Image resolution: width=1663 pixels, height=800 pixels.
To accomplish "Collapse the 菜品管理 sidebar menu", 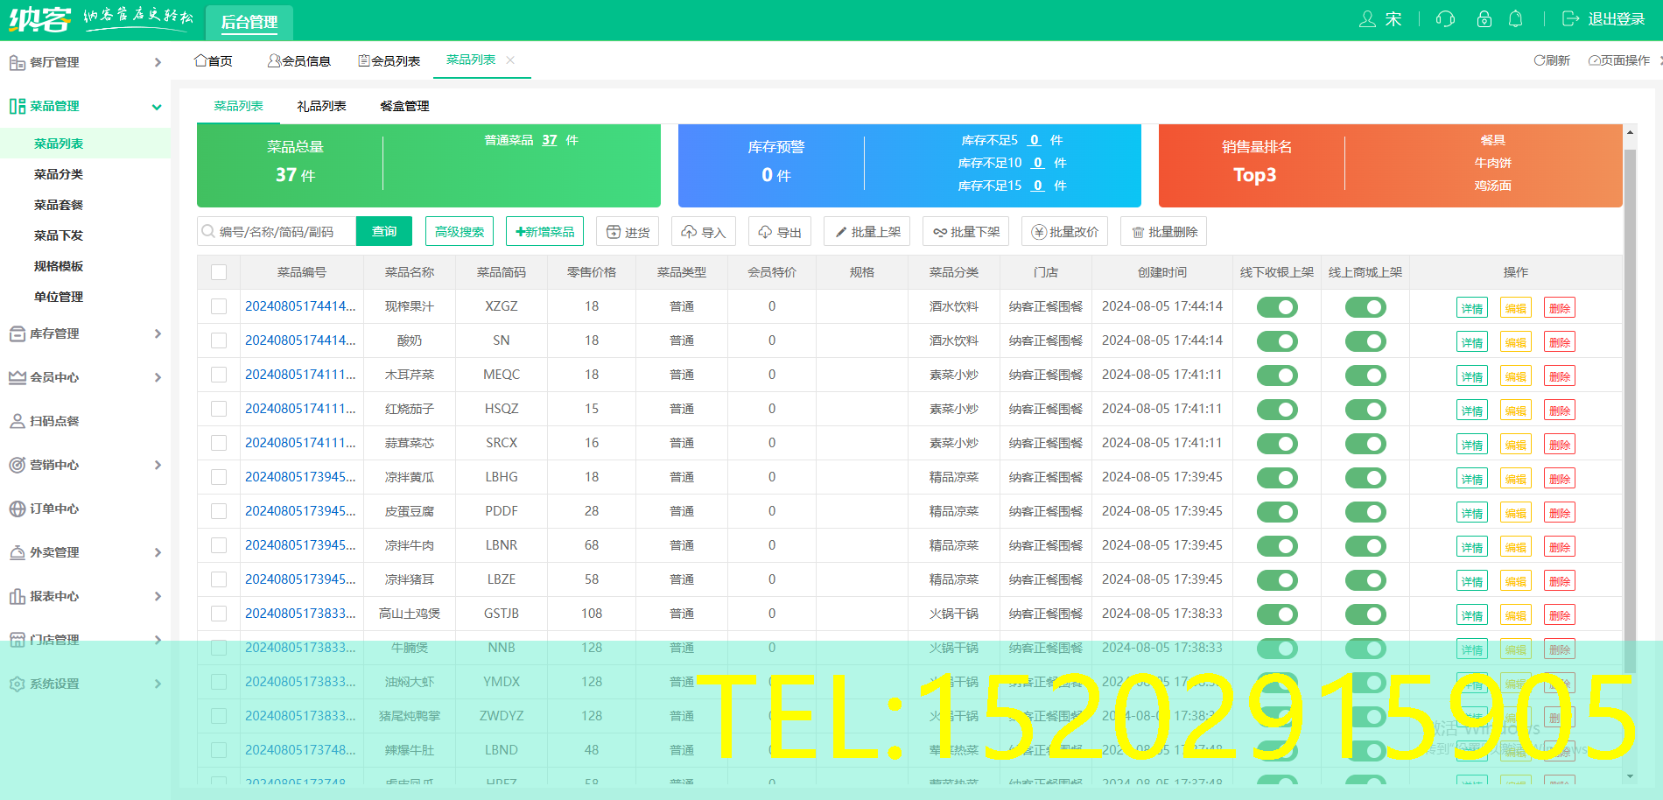I will [x=85, y=106].
